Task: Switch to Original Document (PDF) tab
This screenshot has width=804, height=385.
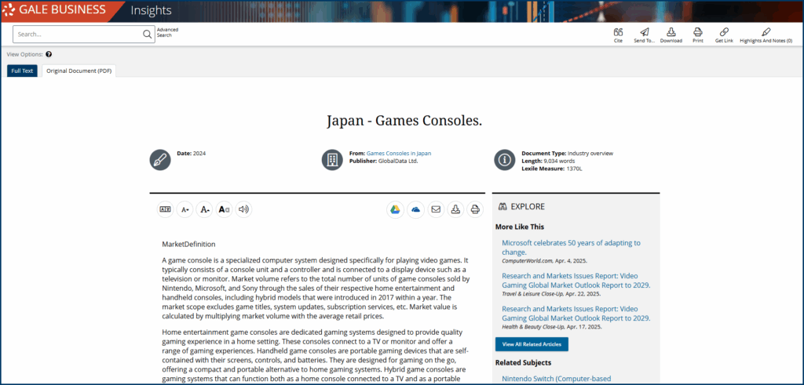Action: point(79,71)
